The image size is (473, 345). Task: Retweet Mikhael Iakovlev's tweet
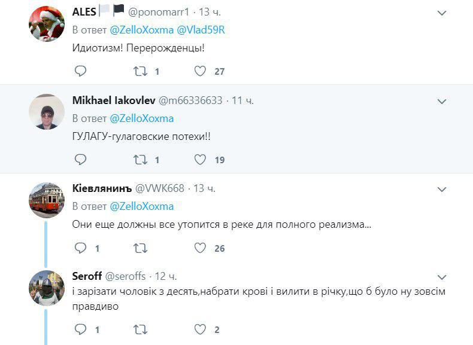tap(140, 160)
